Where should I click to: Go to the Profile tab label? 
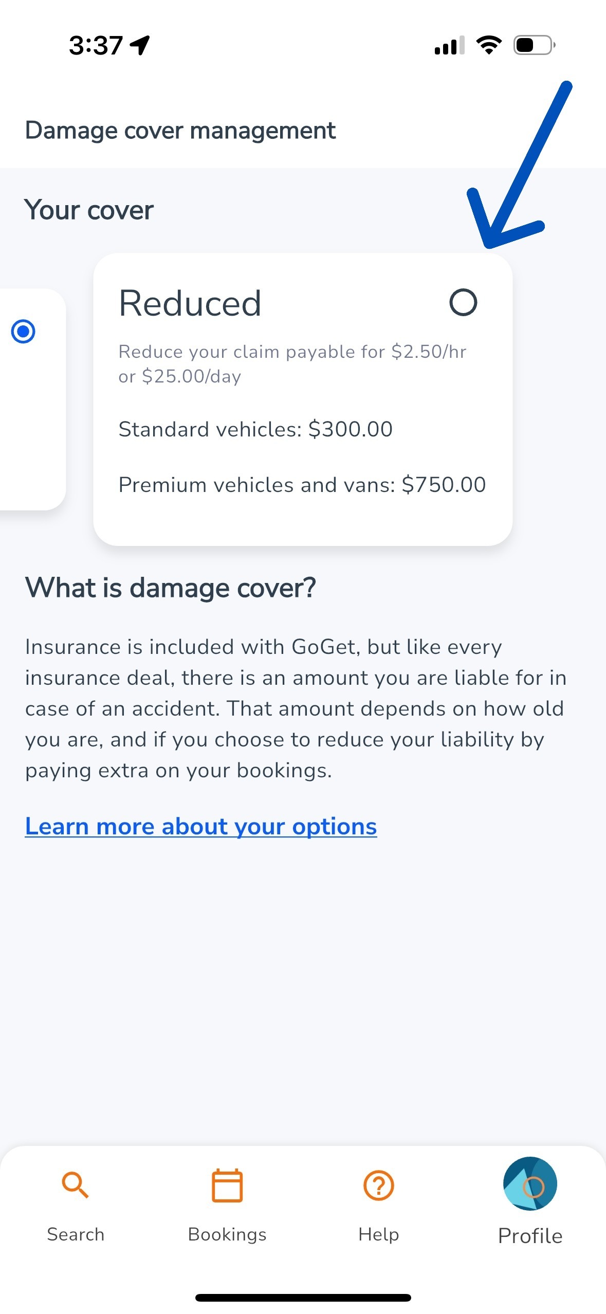[530, 1236]
